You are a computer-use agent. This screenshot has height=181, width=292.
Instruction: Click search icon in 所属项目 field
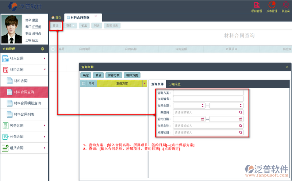tap(241, 132)
